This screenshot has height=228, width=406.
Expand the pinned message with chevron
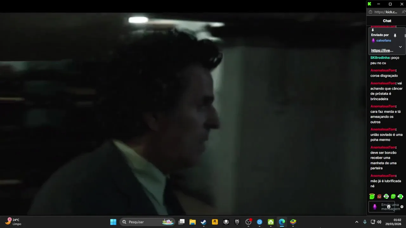(400, 47)
